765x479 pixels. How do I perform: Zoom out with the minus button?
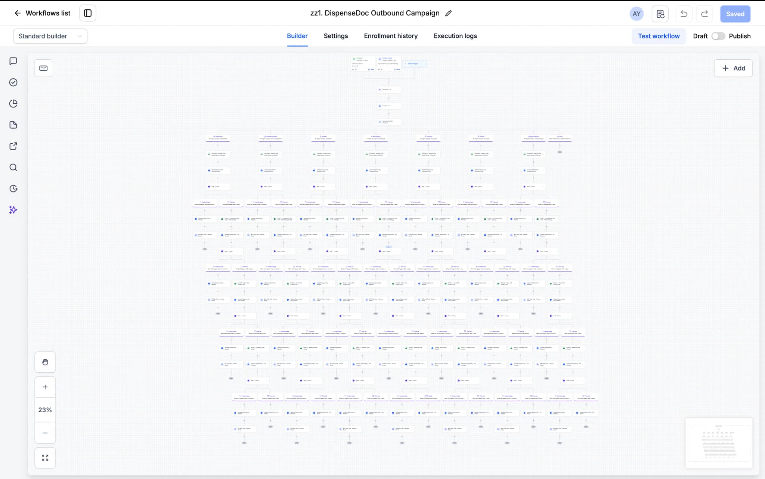[45, 433]
